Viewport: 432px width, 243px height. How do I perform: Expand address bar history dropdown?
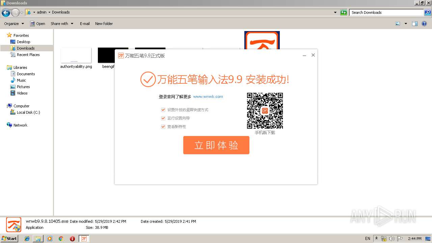click(335, 12)
